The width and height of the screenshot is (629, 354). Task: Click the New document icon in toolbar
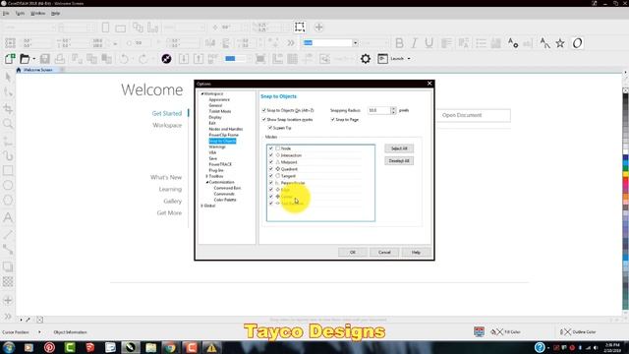[10, 59]
